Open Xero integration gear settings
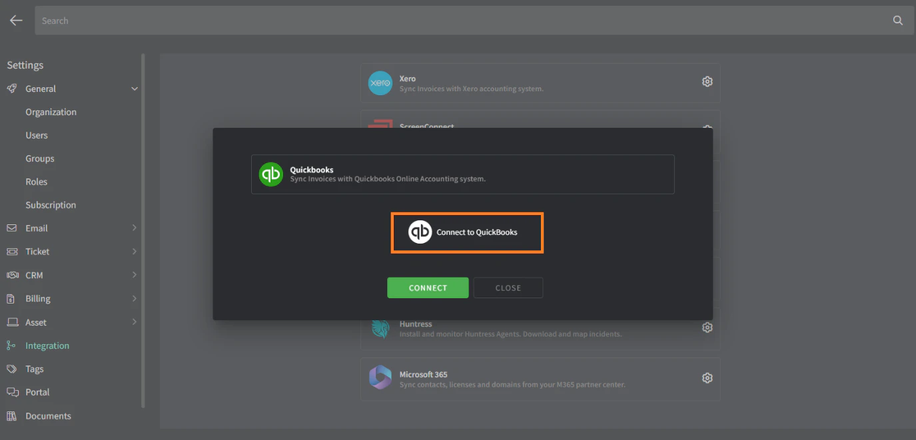 tap(707, 81)
